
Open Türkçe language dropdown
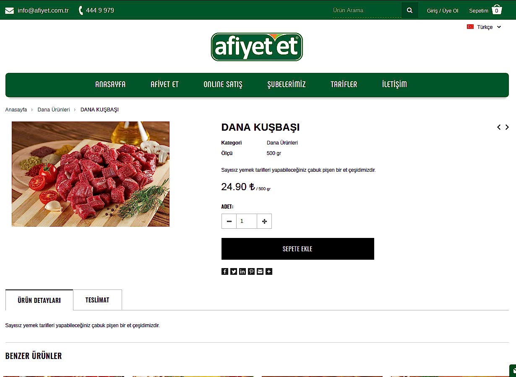pyautogui.click(x=484, y=27)
